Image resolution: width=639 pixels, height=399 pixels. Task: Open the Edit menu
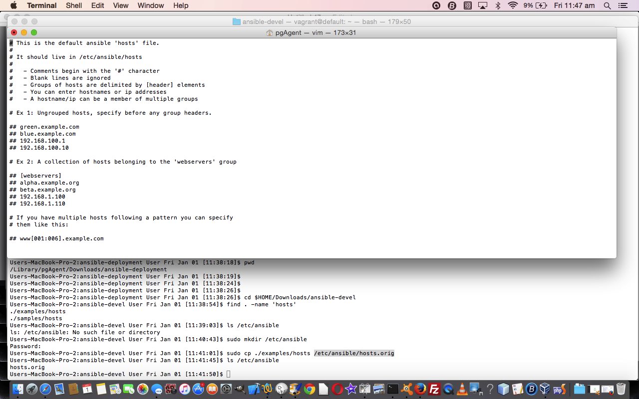coord(98,5)
